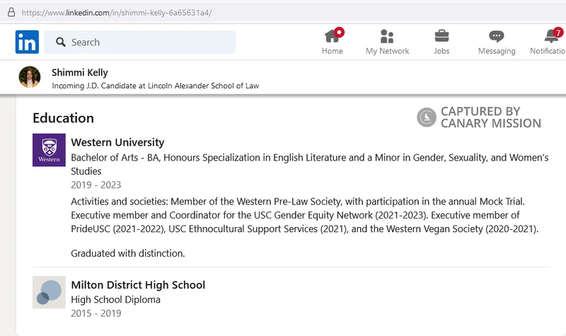Open the Milton District High School link
The image size is (566, 336).
coord(138,285)
